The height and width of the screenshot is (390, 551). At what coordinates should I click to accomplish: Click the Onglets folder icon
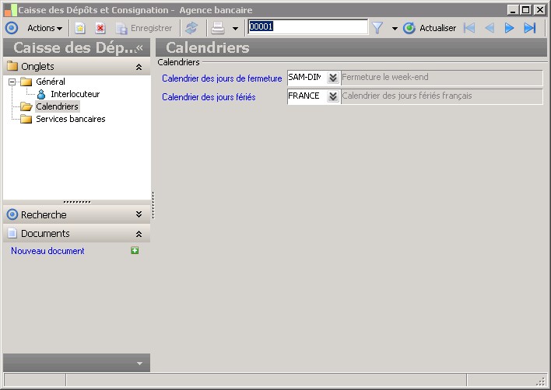[x=12, y=66]
